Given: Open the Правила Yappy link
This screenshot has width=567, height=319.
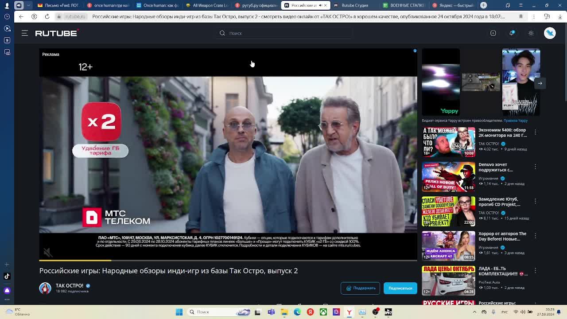Looking at the screenshot, I should (515, 121).
